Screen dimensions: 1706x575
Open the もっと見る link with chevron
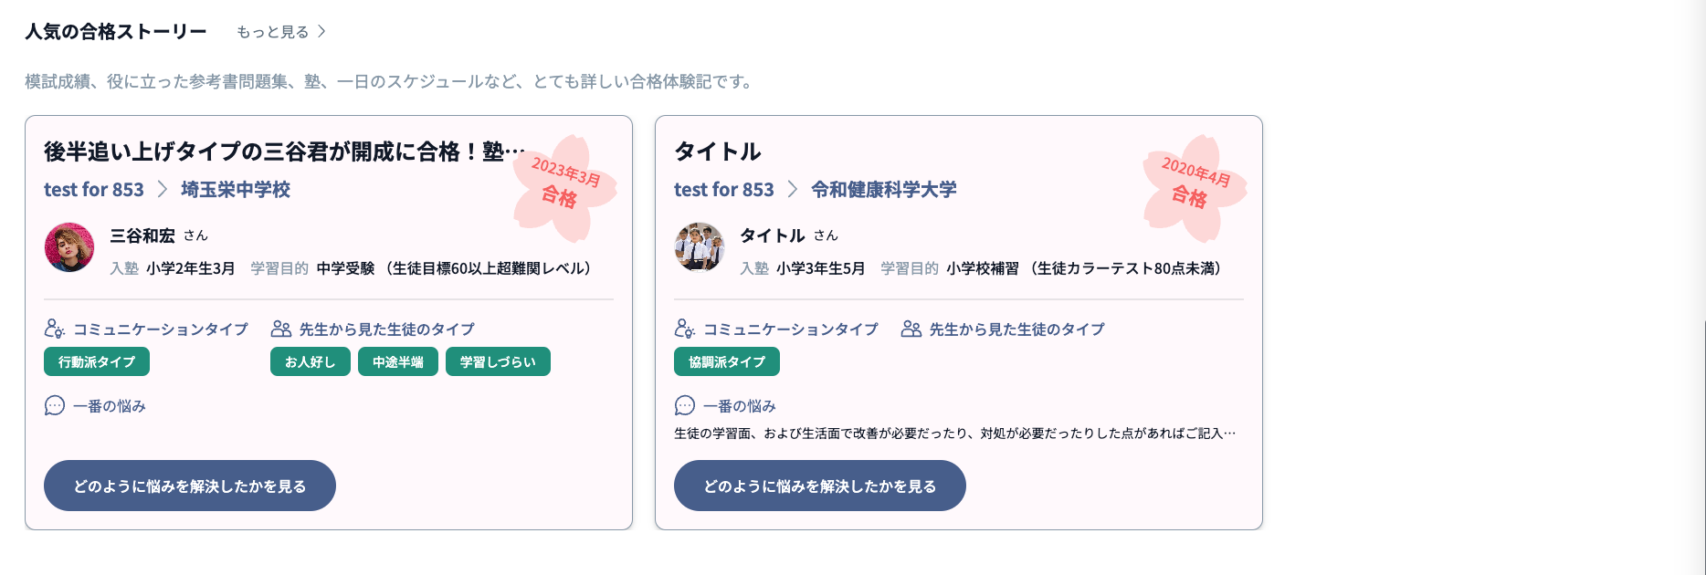point(281,32)
